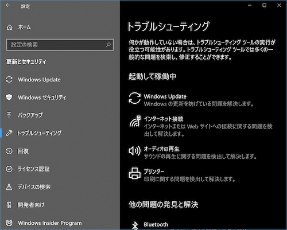Maximize the Settings window
The image size is (287, 230).
point(264,5)
